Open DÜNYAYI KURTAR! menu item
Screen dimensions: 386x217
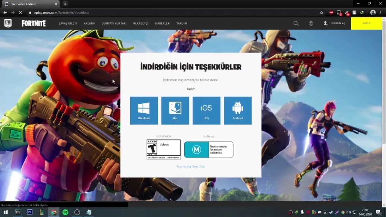(114, 23)
